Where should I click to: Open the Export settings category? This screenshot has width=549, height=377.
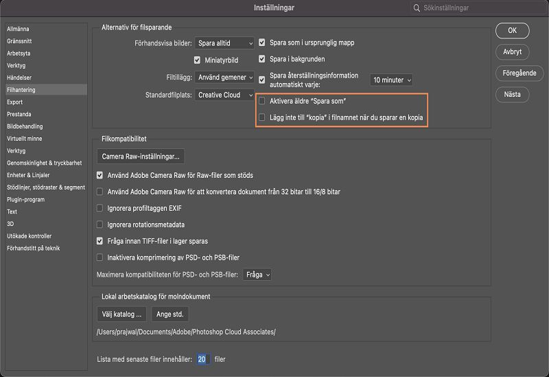(x=15, y=102)
